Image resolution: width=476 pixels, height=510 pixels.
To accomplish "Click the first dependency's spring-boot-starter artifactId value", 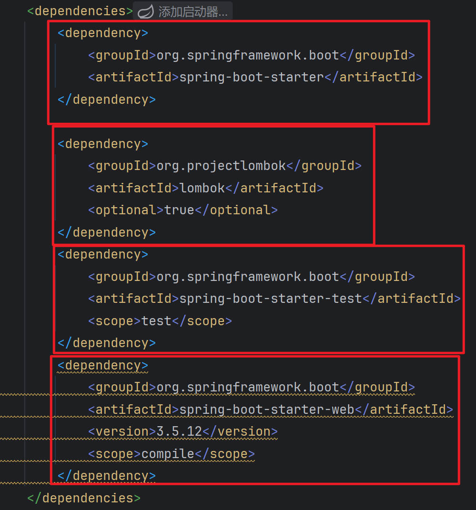I will tap(252, 77).
